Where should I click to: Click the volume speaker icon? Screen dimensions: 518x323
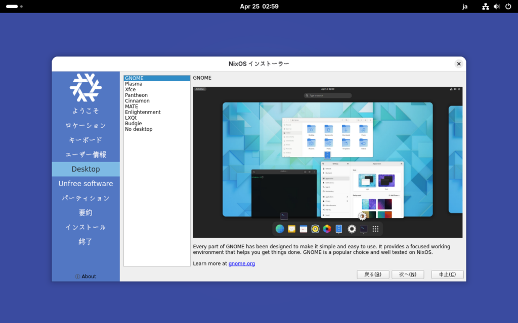point(496,7)
